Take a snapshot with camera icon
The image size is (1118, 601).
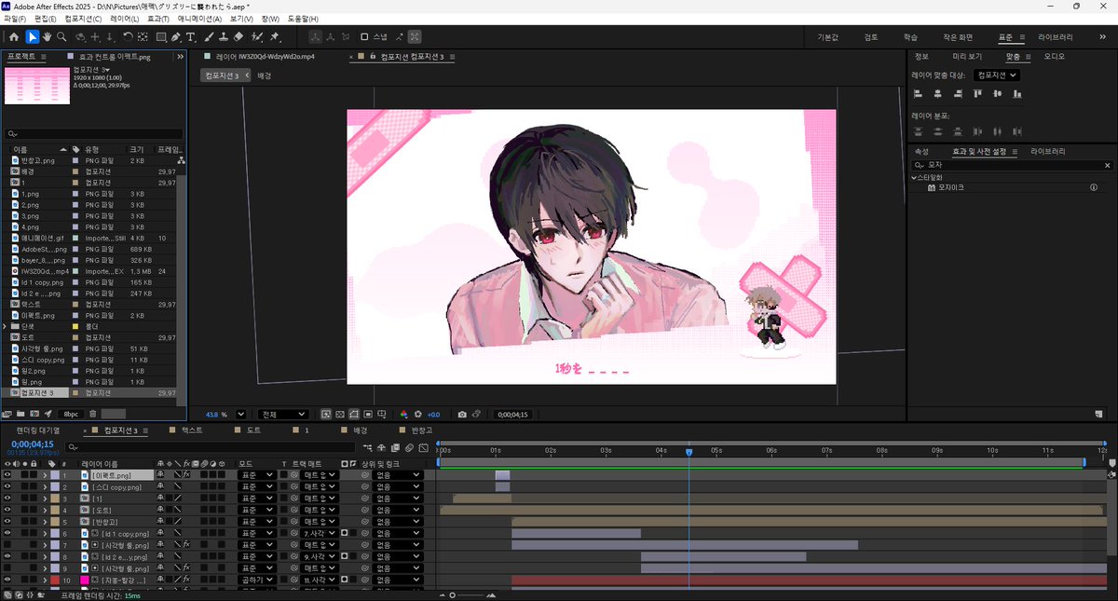461,415
